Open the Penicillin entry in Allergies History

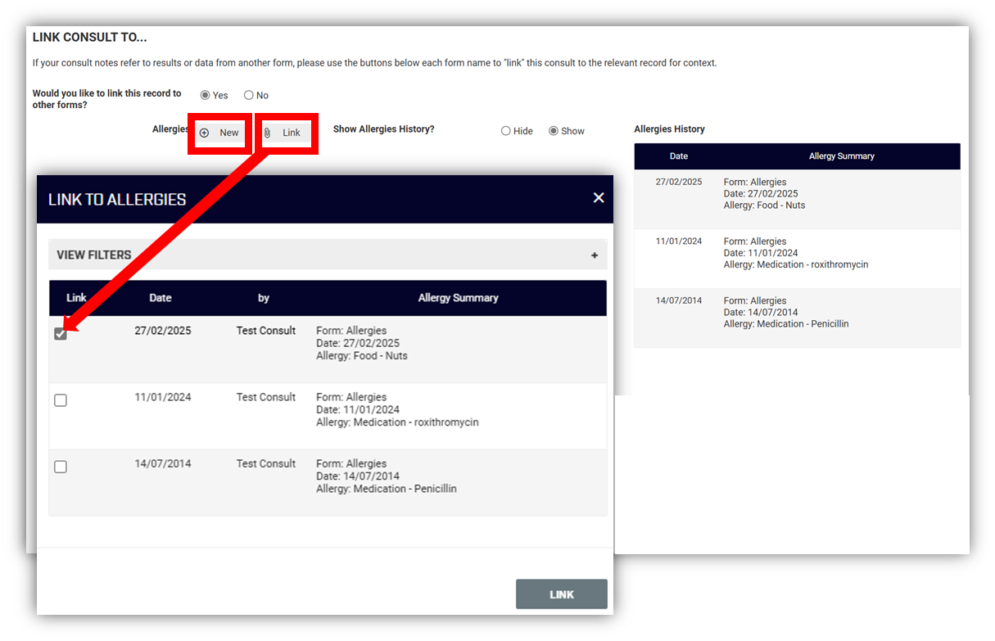point(785,313)
